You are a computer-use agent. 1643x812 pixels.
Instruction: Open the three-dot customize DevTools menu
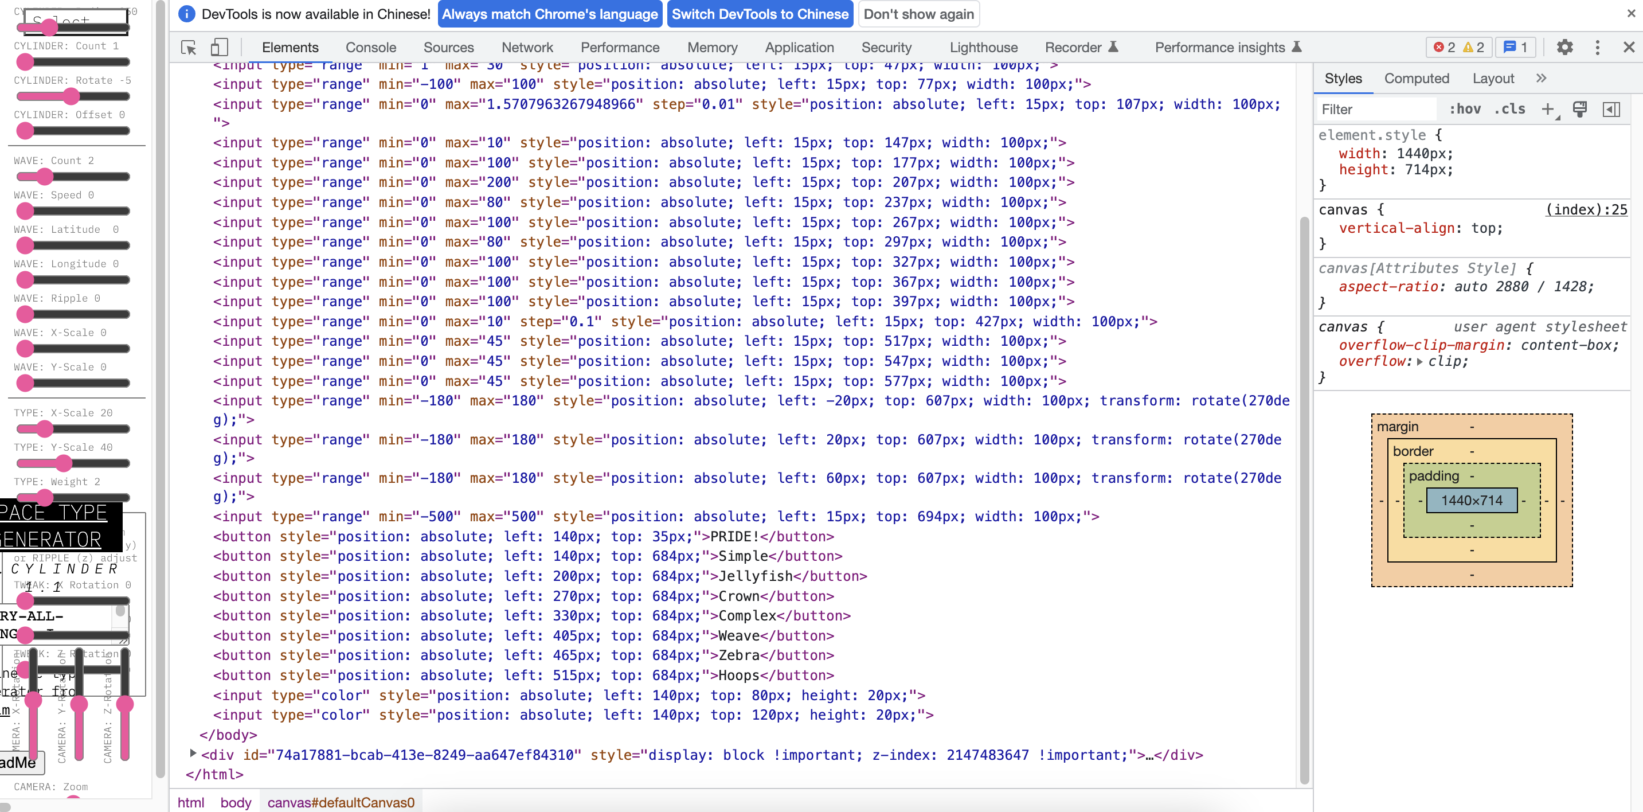(x=1597, y=47)
